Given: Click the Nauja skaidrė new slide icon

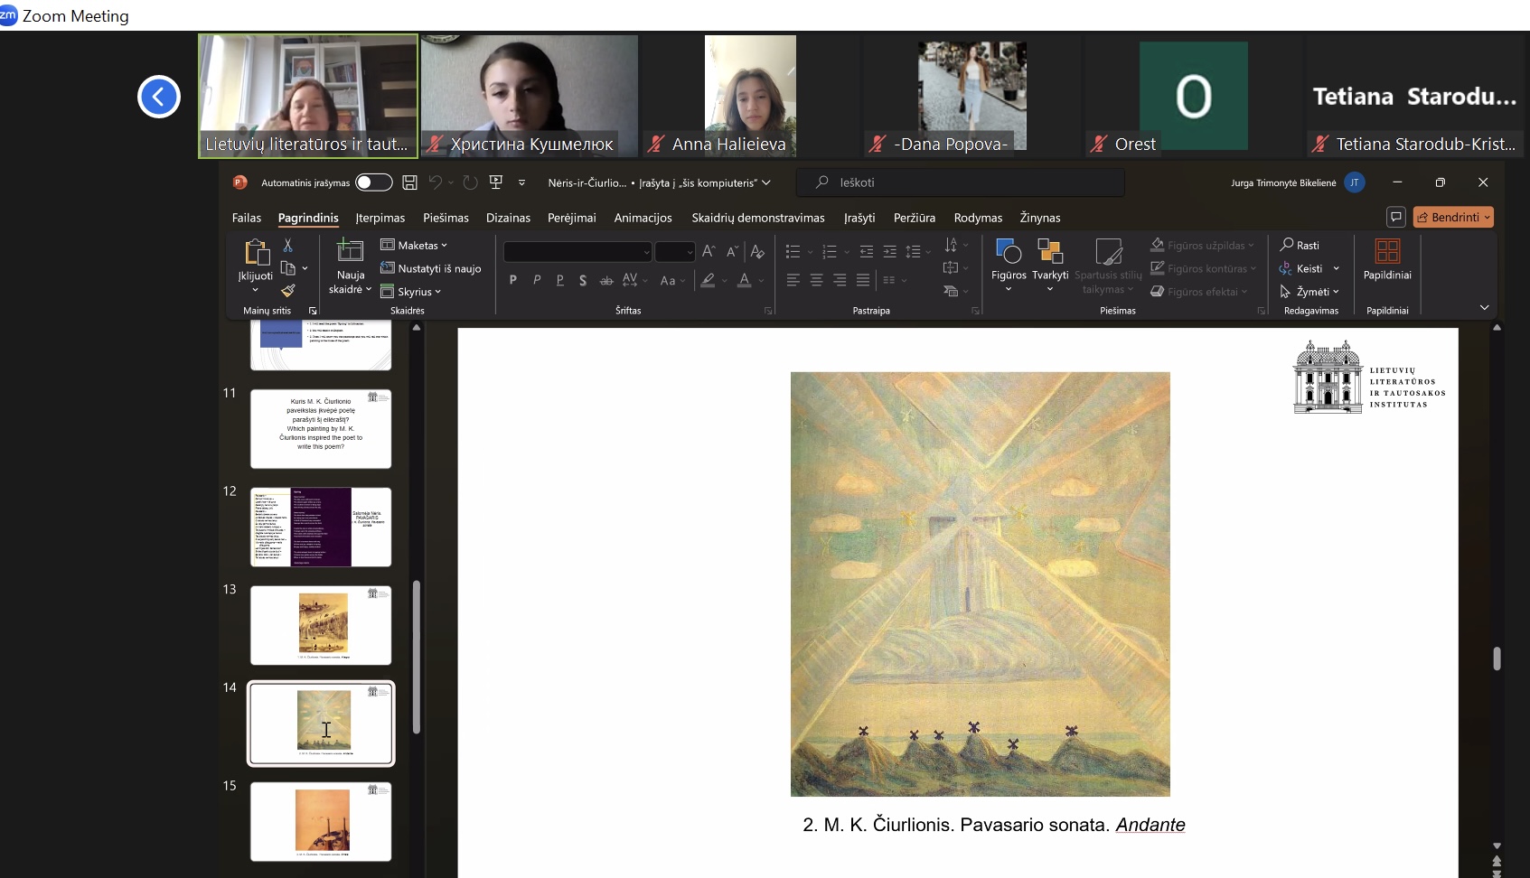Looking at the screenshot, I should click(x=350, y=250).
